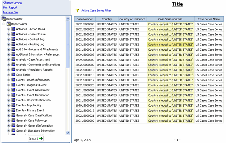
Task: Click case number 2009US000002
Action: pos(85,55)
